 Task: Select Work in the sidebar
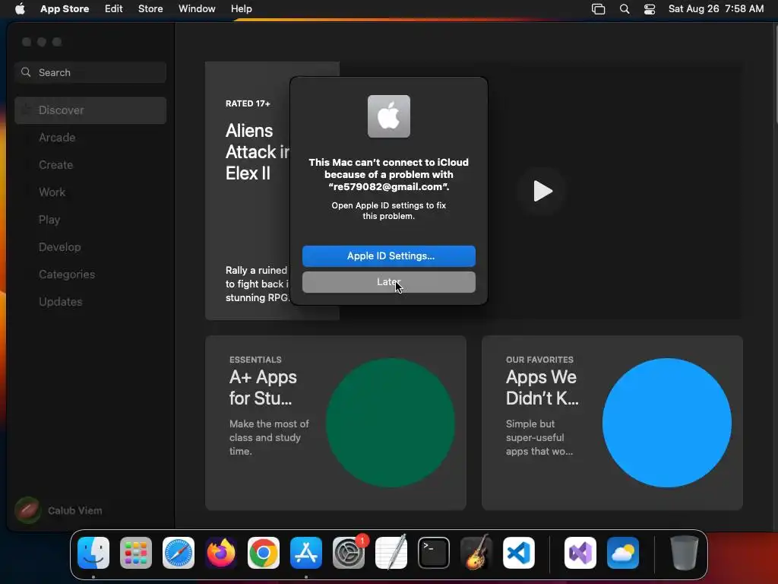[90, 192]
